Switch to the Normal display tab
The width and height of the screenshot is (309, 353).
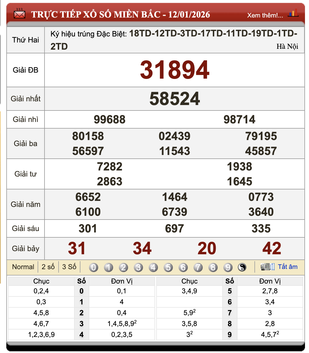(23, 267)
